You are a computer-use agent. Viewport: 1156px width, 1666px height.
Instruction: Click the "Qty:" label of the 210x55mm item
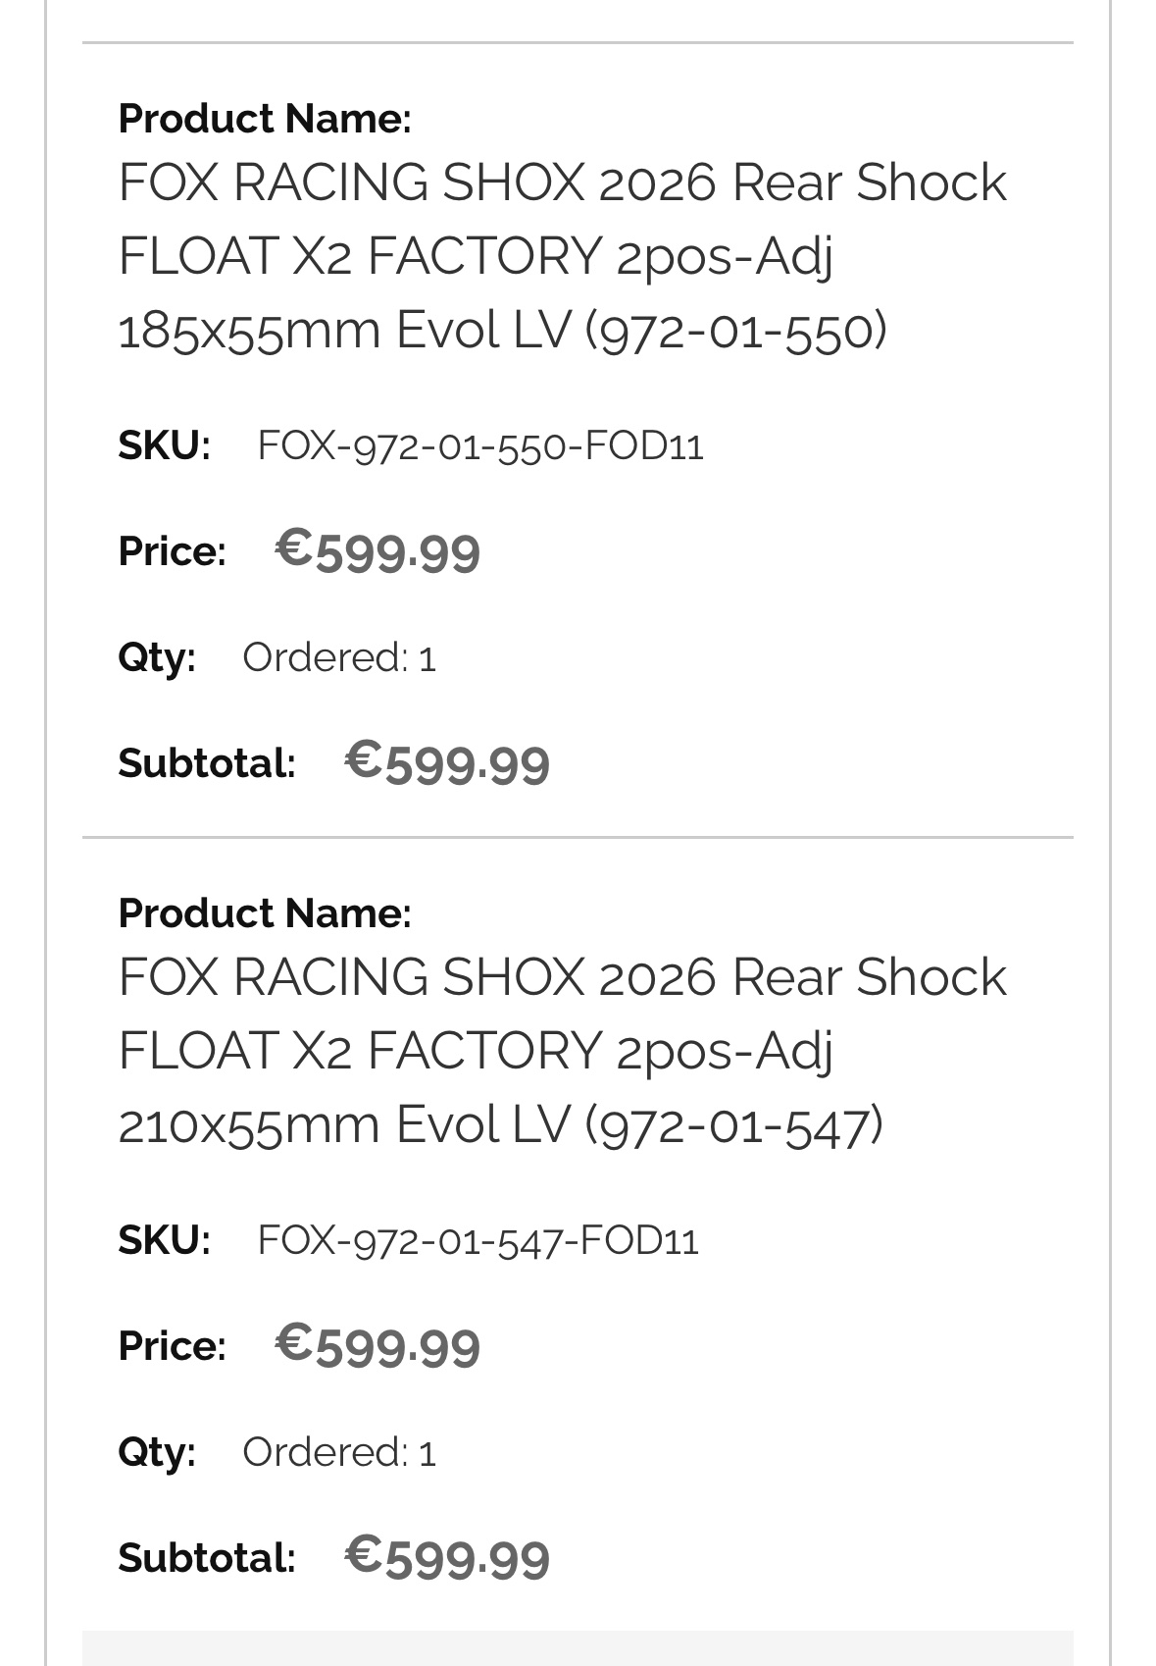pyautogui.click(x=157, y=1452)
